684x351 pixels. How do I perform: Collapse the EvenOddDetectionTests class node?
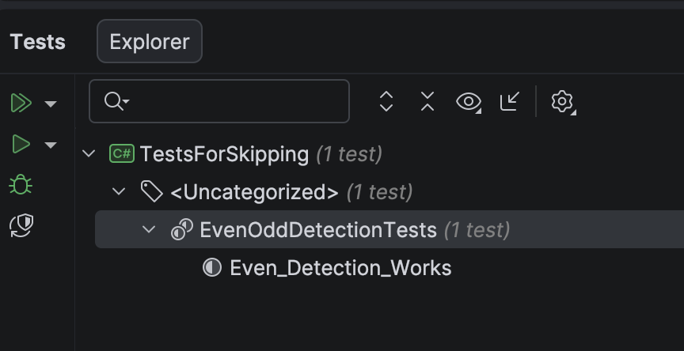(x=149, y=229)
